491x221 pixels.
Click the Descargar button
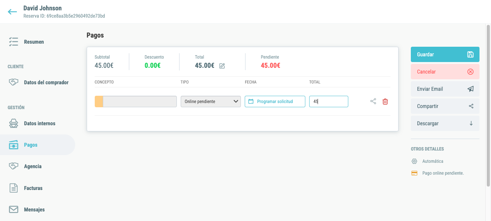pos(445,123)
